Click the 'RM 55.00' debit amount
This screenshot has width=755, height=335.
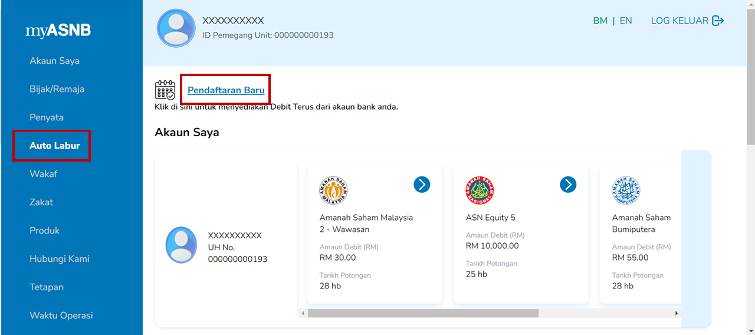(x=631, y=258)
